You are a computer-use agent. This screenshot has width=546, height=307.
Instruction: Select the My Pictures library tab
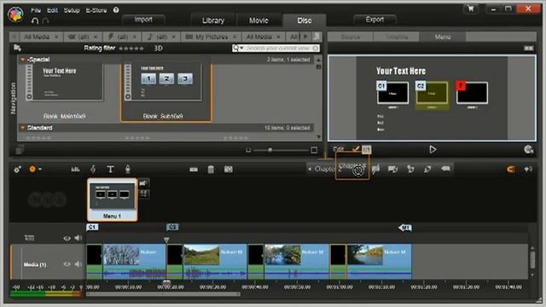click(x=212, y=37)
